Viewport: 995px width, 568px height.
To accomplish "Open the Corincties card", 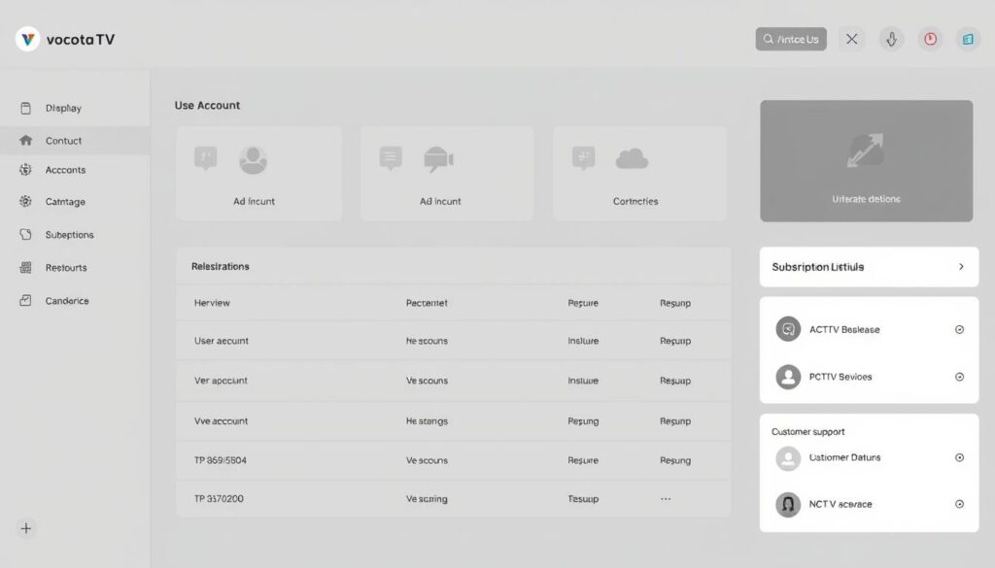I will (x=639, y=174).
